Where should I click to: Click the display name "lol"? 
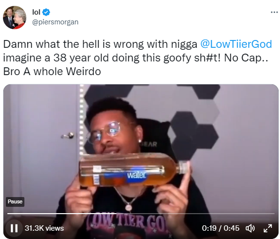(x=36, y=12)
